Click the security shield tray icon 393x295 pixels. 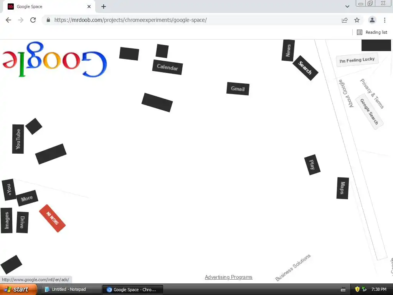[357, 290]
